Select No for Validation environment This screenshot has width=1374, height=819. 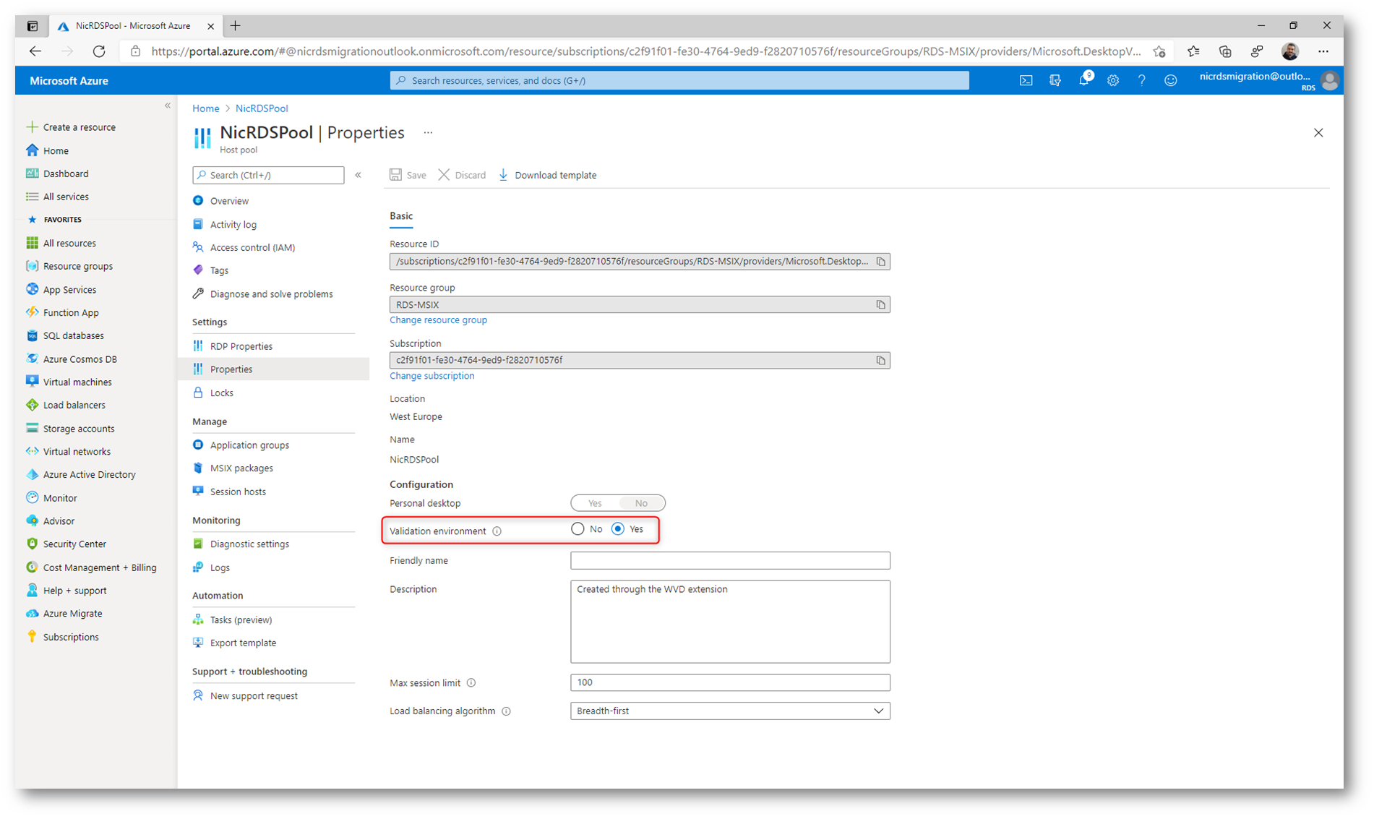(577, 529)
